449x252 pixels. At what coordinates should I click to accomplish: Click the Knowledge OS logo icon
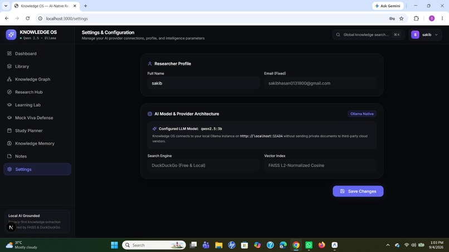[11, 34]
